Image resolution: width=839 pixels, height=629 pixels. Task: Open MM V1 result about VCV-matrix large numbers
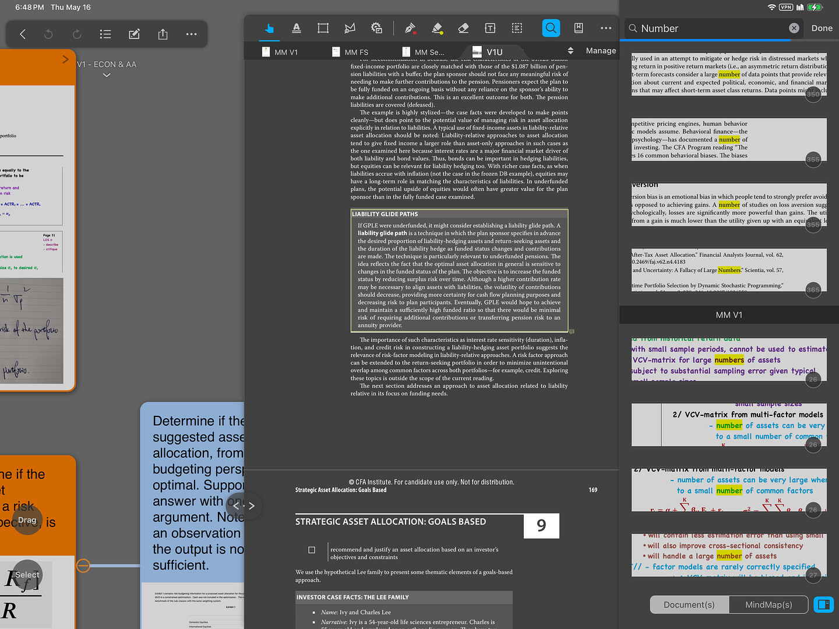[x=729, y=359]
